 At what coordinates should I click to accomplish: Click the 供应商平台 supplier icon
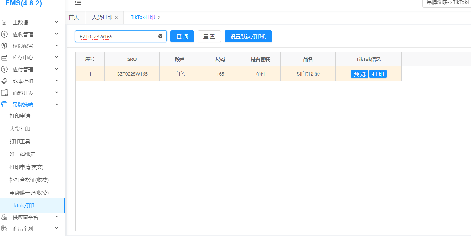(4, 217)
